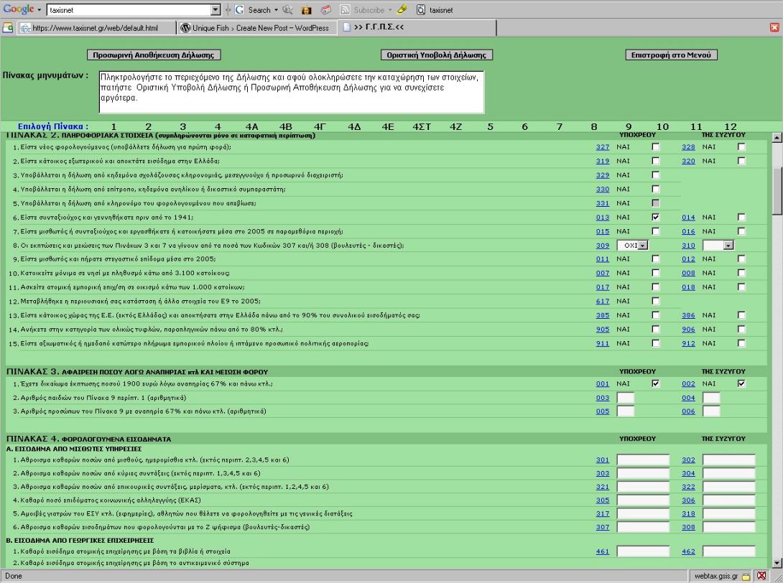This screenshot has height=583, width=783.
Task: Expand the Google toolbar search box dropdown
Action: 215,10
